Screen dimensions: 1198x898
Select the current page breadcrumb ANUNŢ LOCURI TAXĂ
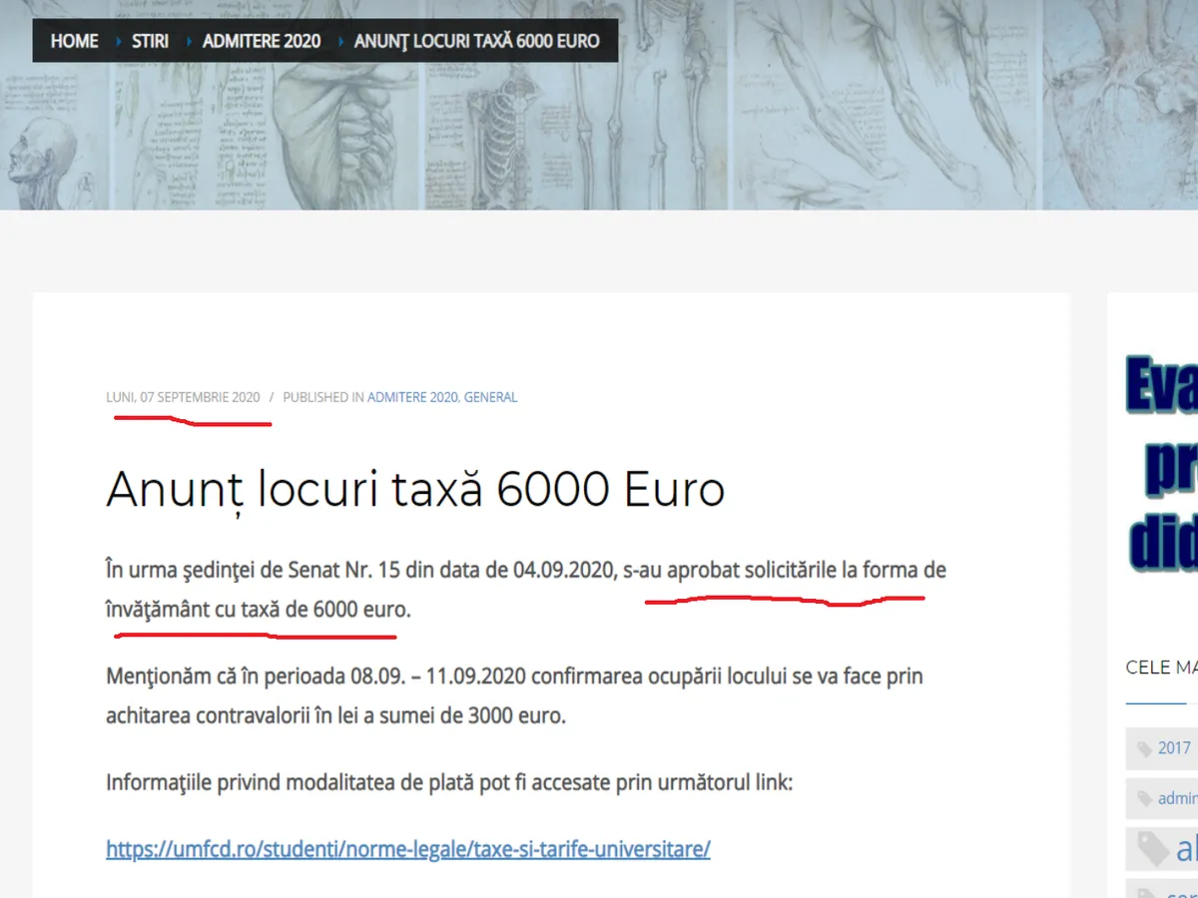(476, 41)
